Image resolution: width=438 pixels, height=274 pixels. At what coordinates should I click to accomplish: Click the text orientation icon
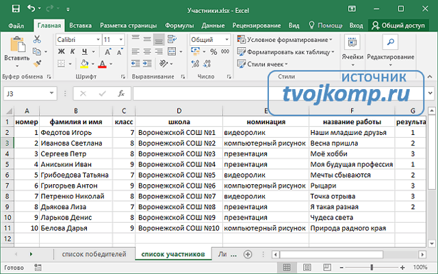tap(164, 64)
